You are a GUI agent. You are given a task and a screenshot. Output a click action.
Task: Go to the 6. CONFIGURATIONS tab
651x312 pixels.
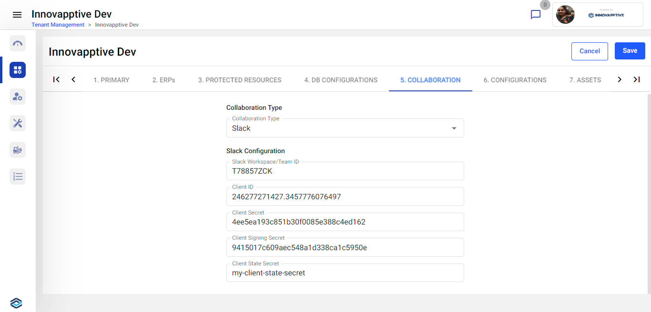(x=515, y=80)
